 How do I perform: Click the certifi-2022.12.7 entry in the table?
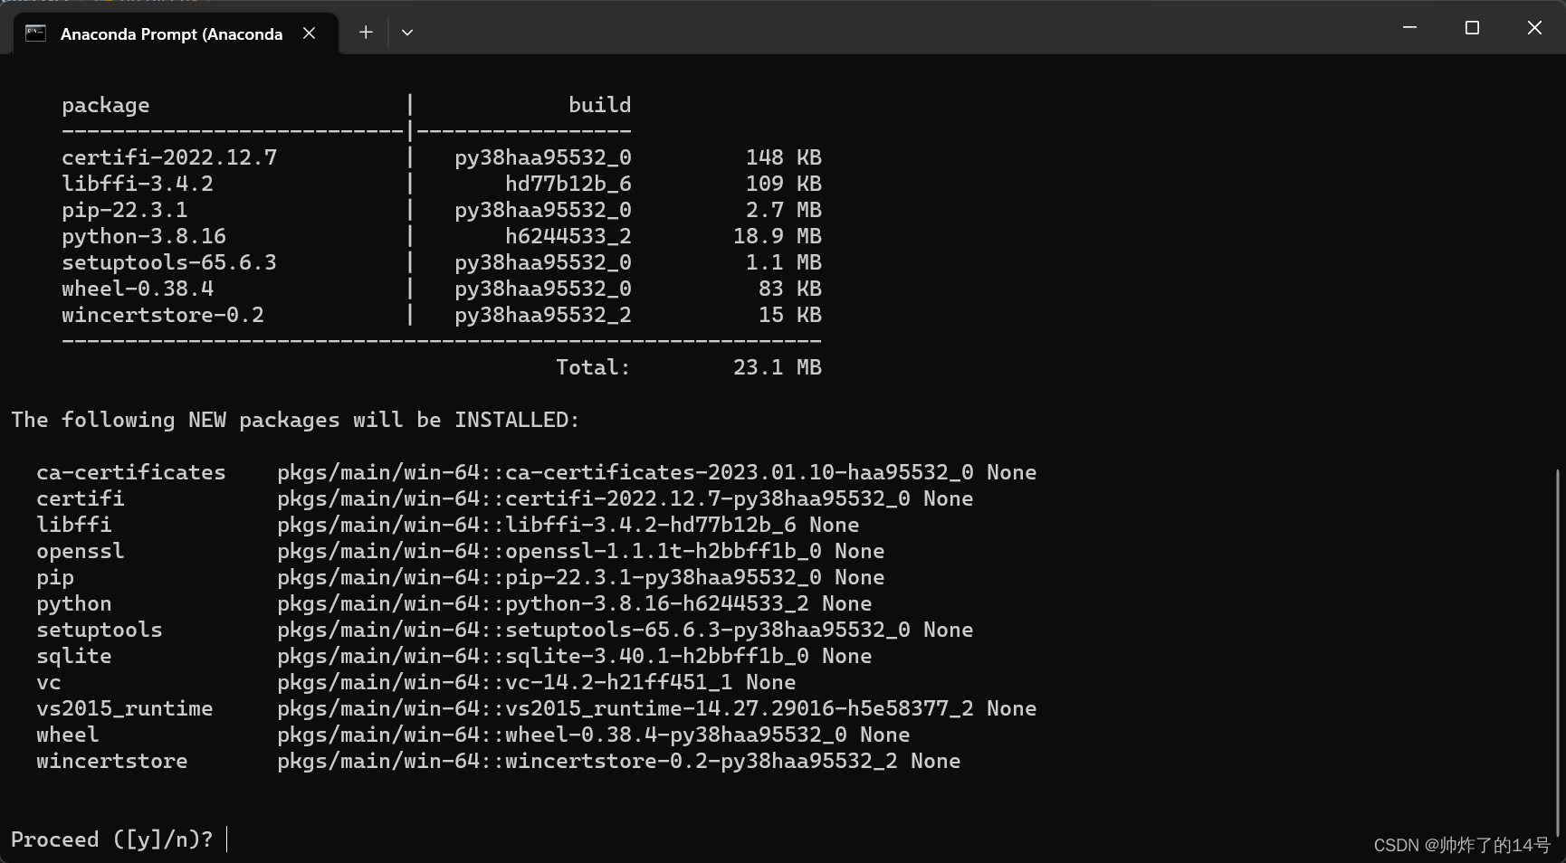coord(169,156)
